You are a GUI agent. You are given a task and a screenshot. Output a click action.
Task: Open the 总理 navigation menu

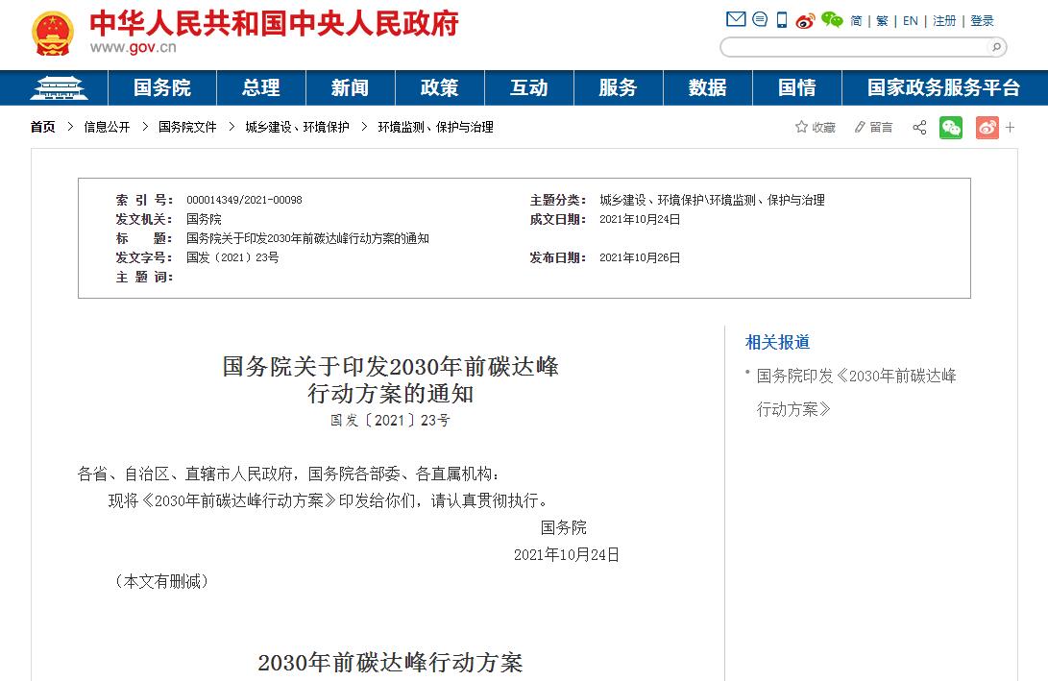click(x=260, y=87)
